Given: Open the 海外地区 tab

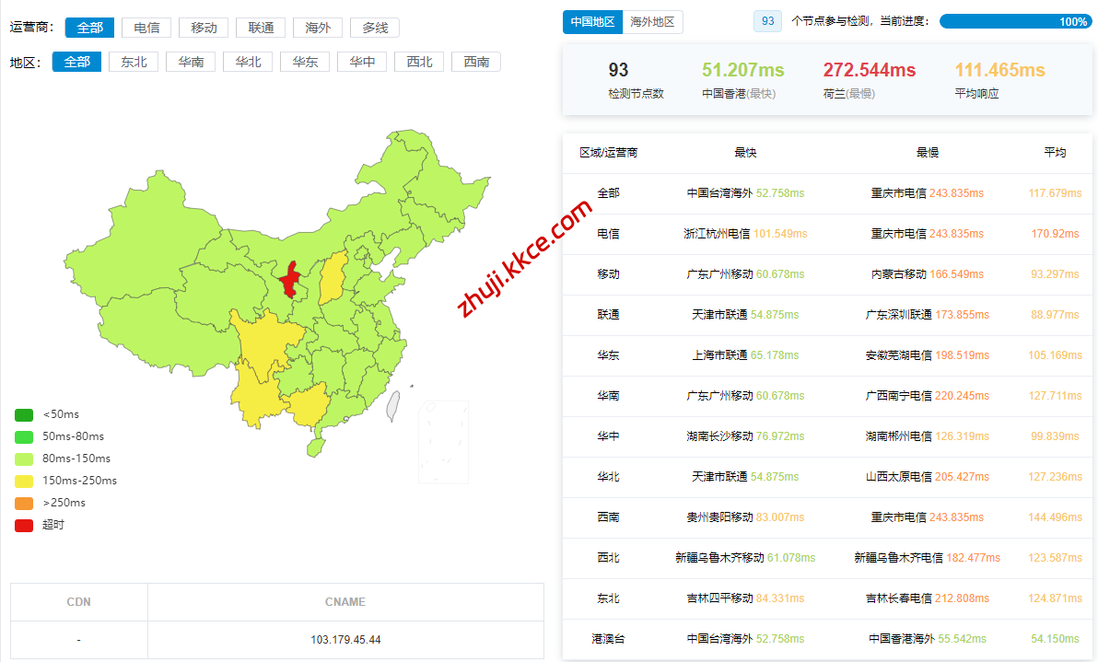Looking at the screenshot, I should coord(652,21).
